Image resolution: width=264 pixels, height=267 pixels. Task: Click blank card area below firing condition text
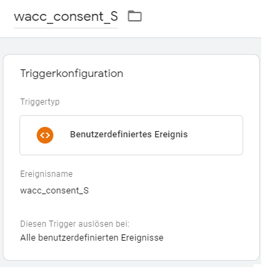click(130, 251)
